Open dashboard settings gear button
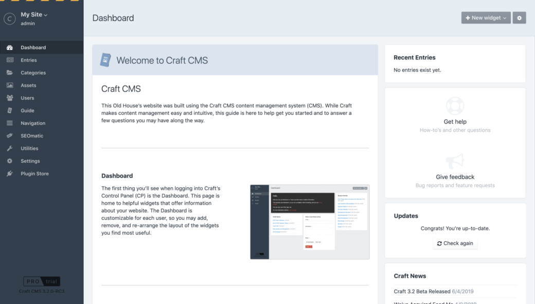The width and height of the screenshot is (535, 304). click(519, 17)
